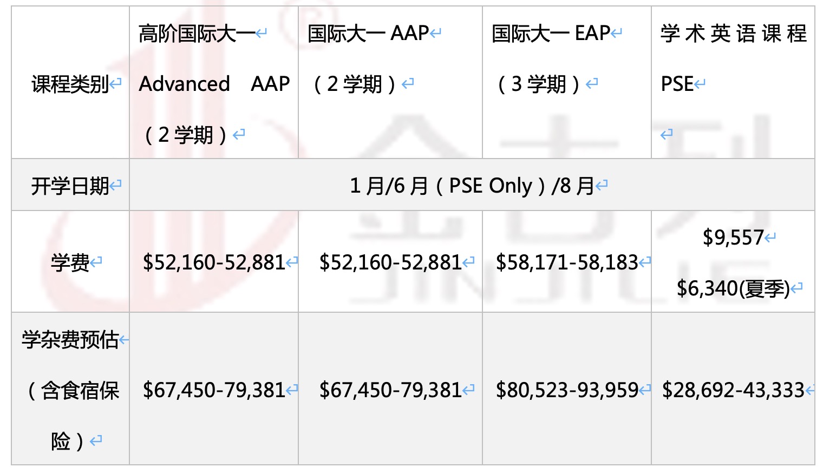823x474 pixels.
Task: Click the $28,692-43,333 estimate cell
Action: [733, 390]
